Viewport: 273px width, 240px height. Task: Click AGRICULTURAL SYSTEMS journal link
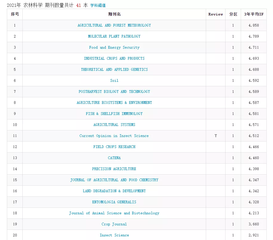[x=114, y=125]
